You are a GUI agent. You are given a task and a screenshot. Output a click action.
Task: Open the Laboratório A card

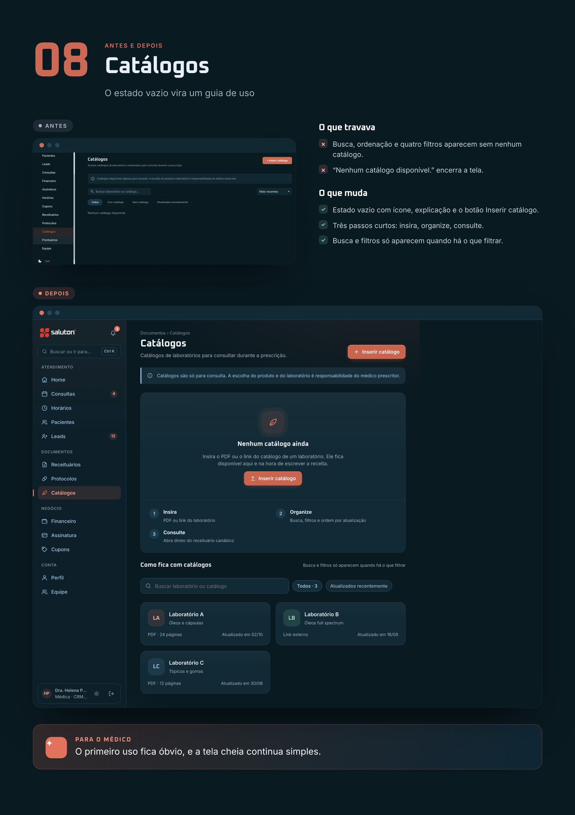(205, 624)
